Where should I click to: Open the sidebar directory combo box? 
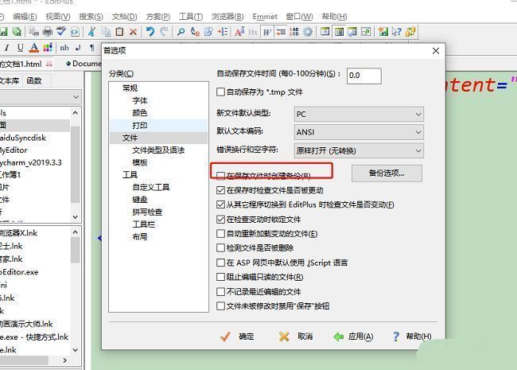pos(41,97)
